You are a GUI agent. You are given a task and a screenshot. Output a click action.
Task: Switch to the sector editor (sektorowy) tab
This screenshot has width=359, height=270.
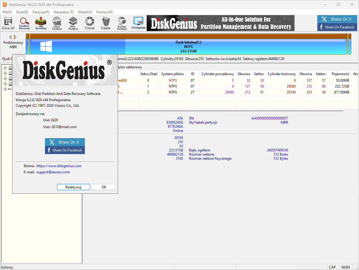[130, 67]
